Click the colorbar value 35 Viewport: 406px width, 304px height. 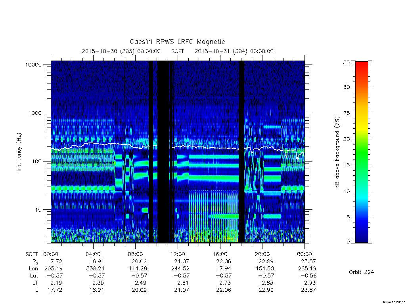pos(347,62)
